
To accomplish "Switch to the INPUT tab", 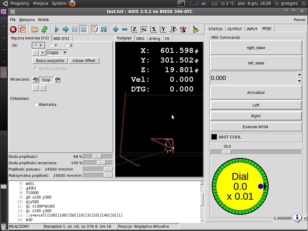I will [x=252, y=29].
